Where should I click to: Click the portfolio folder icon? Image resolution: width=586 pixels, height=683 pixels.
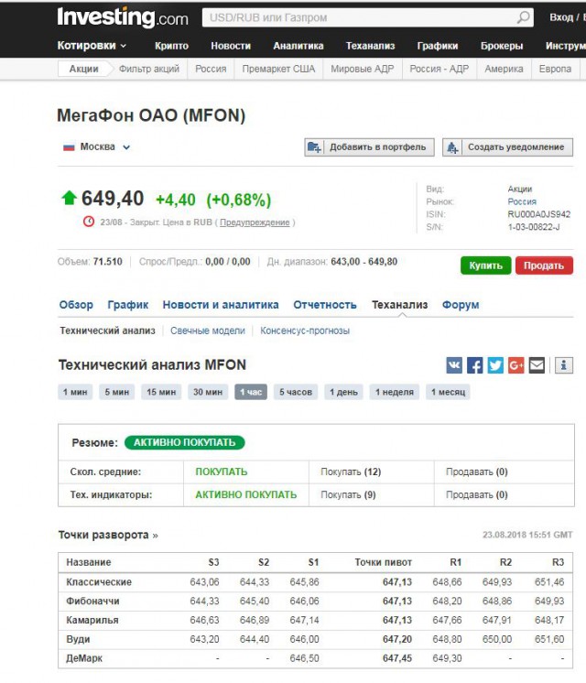point(314,147)
